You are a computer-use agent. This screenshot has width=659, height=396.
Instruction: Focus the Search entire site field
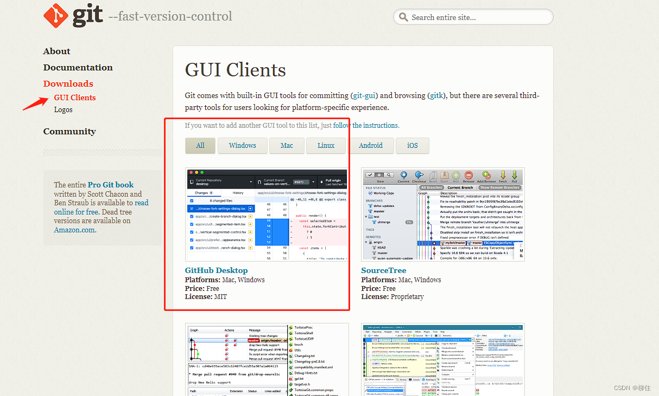(473, 17)
